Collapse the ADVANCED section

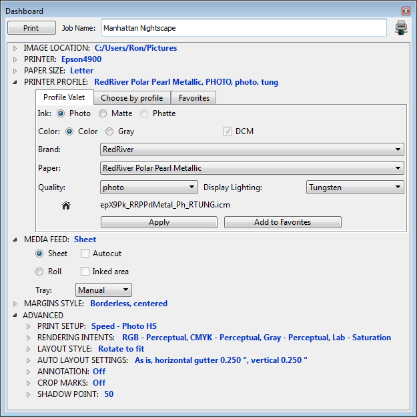tap(15, 316)
